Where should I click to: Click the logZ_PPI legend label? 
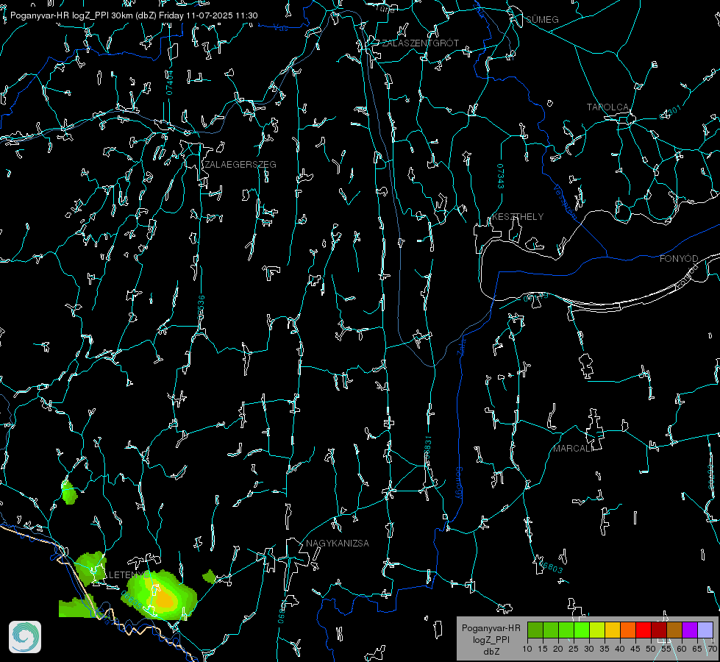point(491,639)
